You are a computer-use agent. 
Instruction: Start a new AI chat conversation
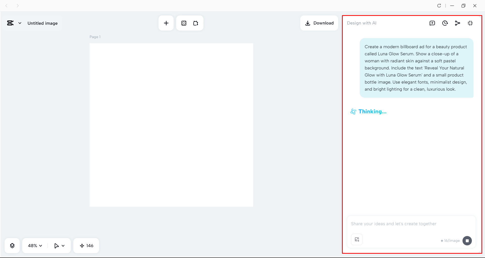click(x=432, y=23)
